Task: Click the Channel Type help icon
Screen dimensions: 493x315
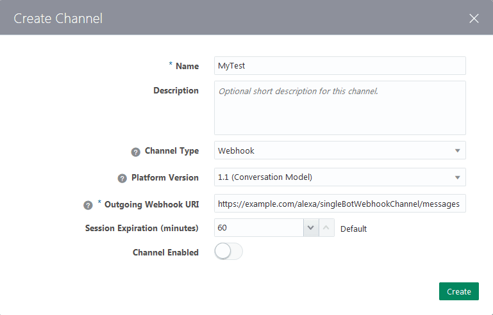Action: point(135,152)
